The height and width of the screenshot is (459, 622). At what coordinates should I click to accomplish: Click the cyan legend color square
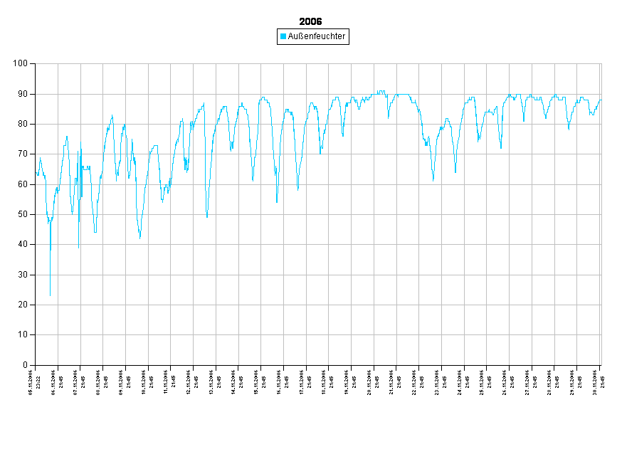(283, 36)
